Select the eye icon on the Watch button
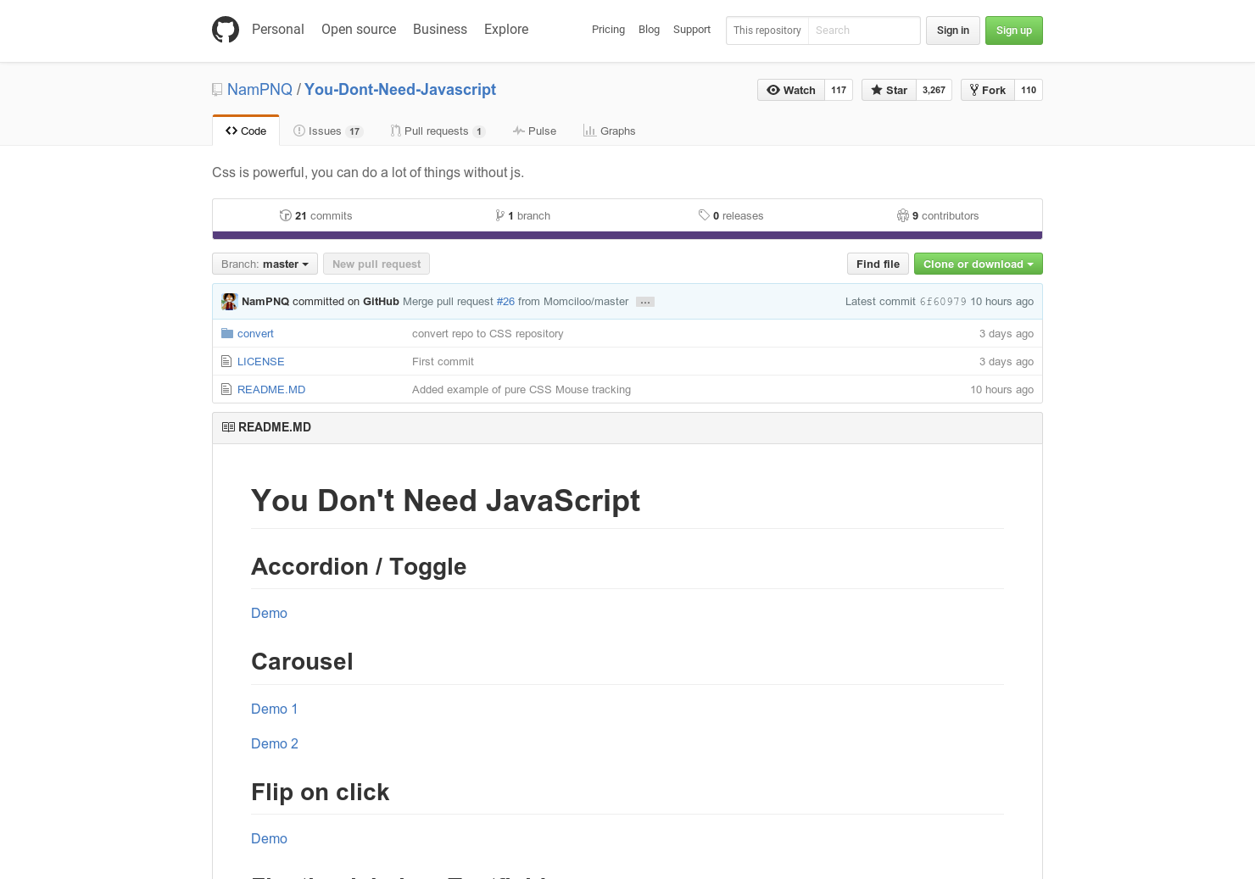 773,90
